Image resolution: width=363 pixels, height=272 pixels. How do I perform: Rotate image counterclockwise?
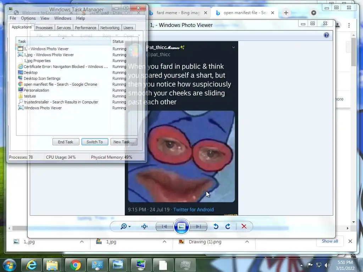tap(216, 226)
